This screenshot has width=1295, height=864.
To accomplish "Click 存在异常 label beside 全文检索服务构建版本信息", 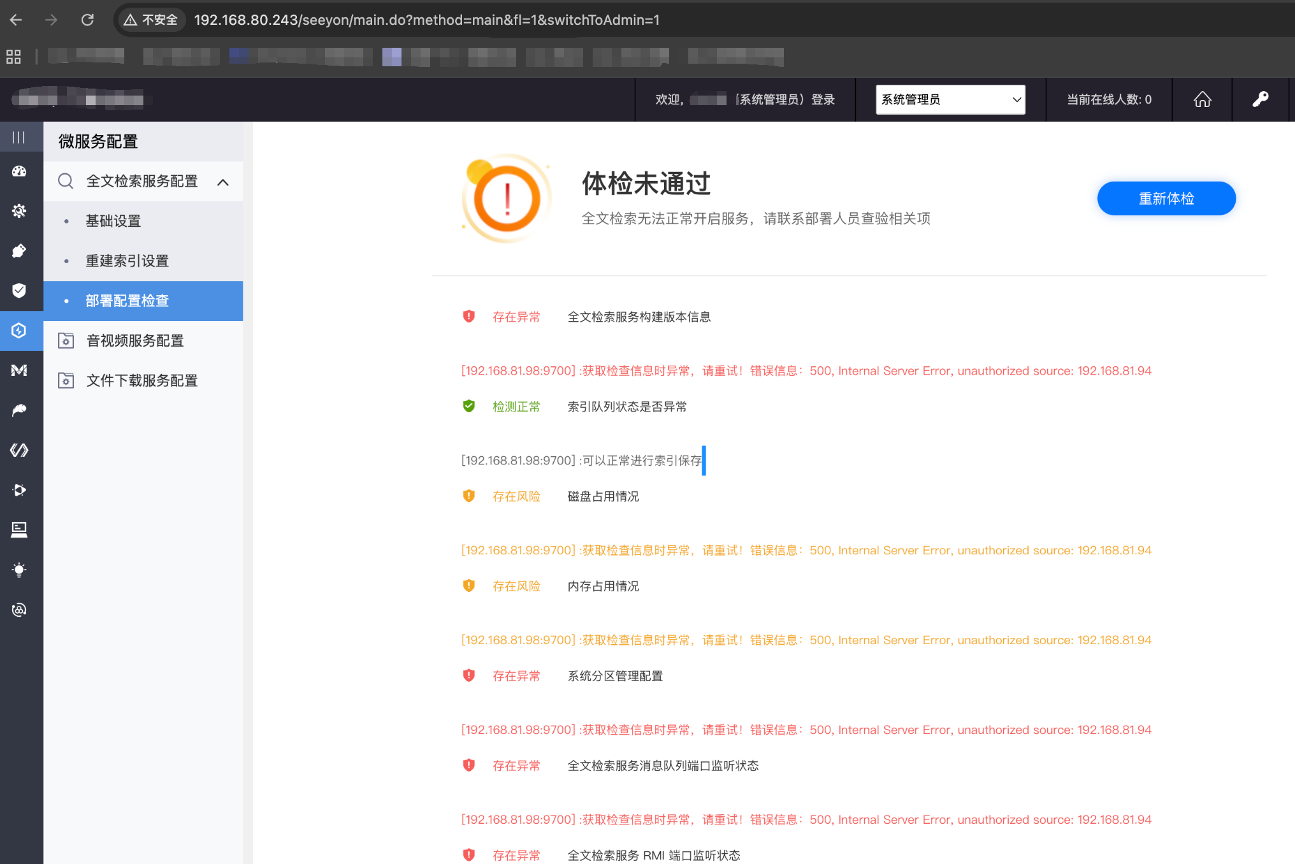I will click(x=516, y=317).
